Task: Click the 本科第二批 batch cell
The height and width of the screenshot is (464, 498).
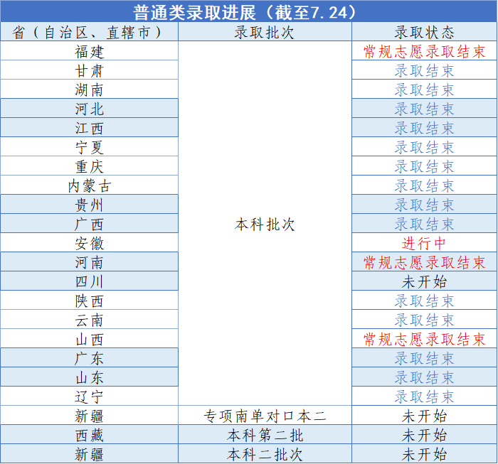Action: coord(265,435)
